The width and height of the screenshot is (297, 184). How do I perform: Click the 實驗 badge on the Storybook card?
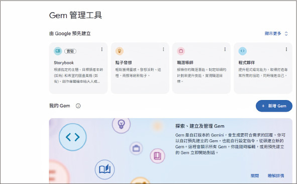coord(70,51)
